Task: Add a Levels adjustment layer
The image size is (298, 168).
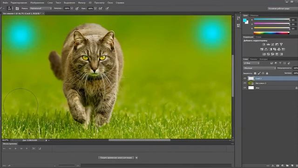Action: click(268, 44)
